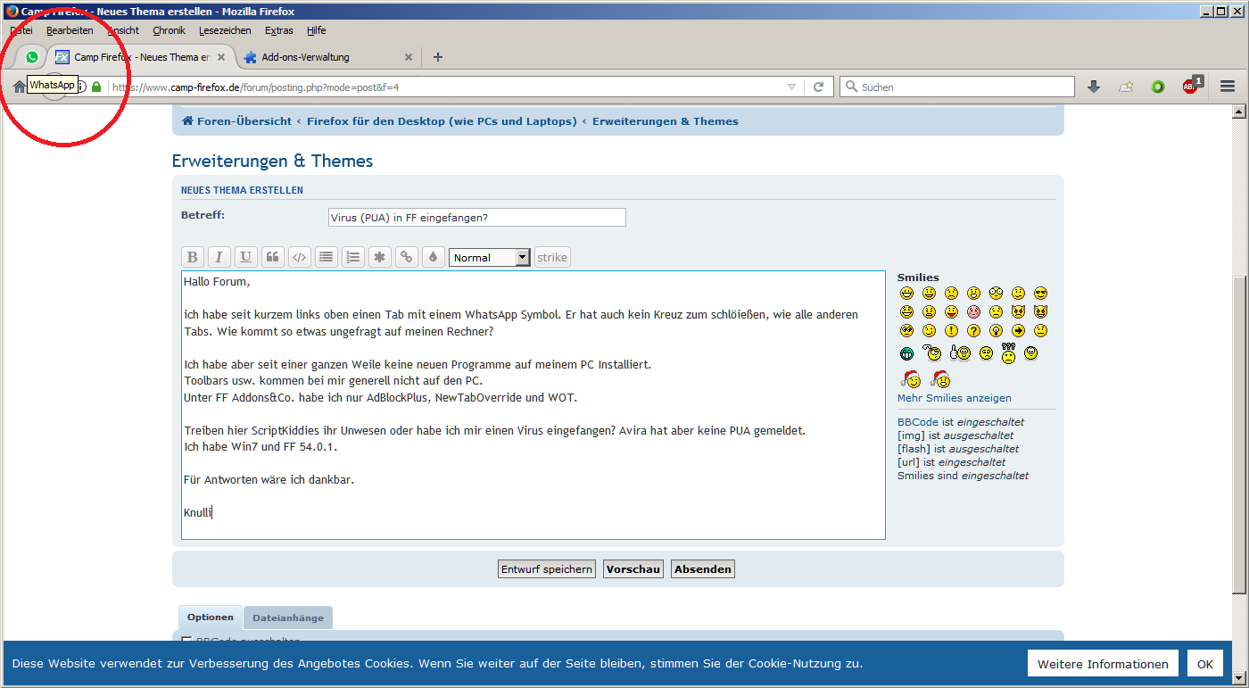Open the Chronik menu
The width and height of the screenshot is (1249, 688).
pyautogui.click(x=169, y=30)
